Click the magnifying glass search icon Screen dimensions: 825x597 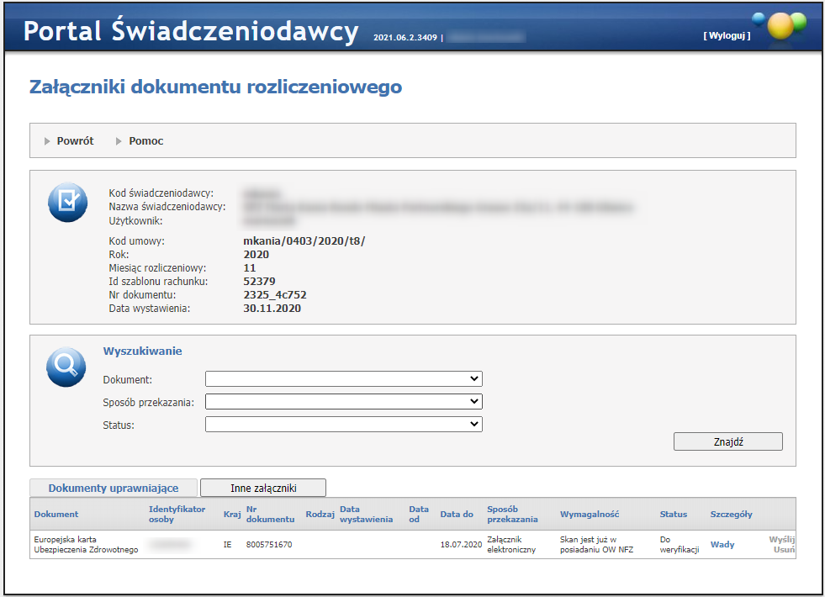[66, 367]
